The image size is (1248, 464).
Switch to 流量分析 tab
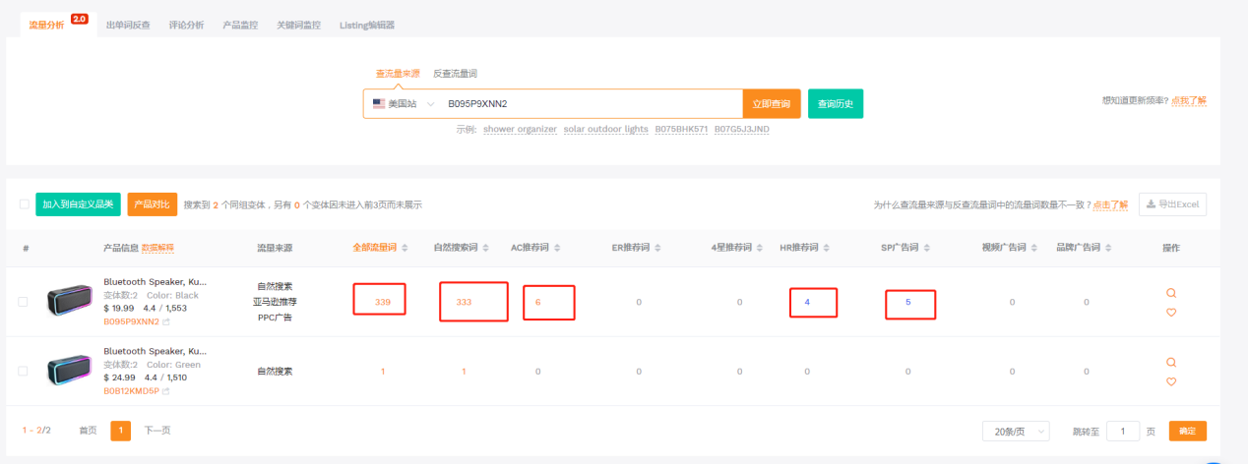(46, 25)
